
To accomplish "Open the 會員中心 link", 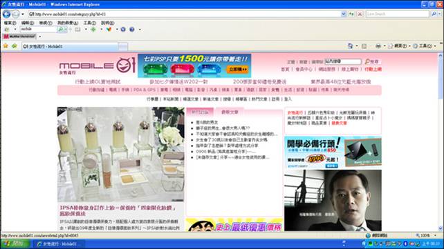I will [x=304, y=69].
